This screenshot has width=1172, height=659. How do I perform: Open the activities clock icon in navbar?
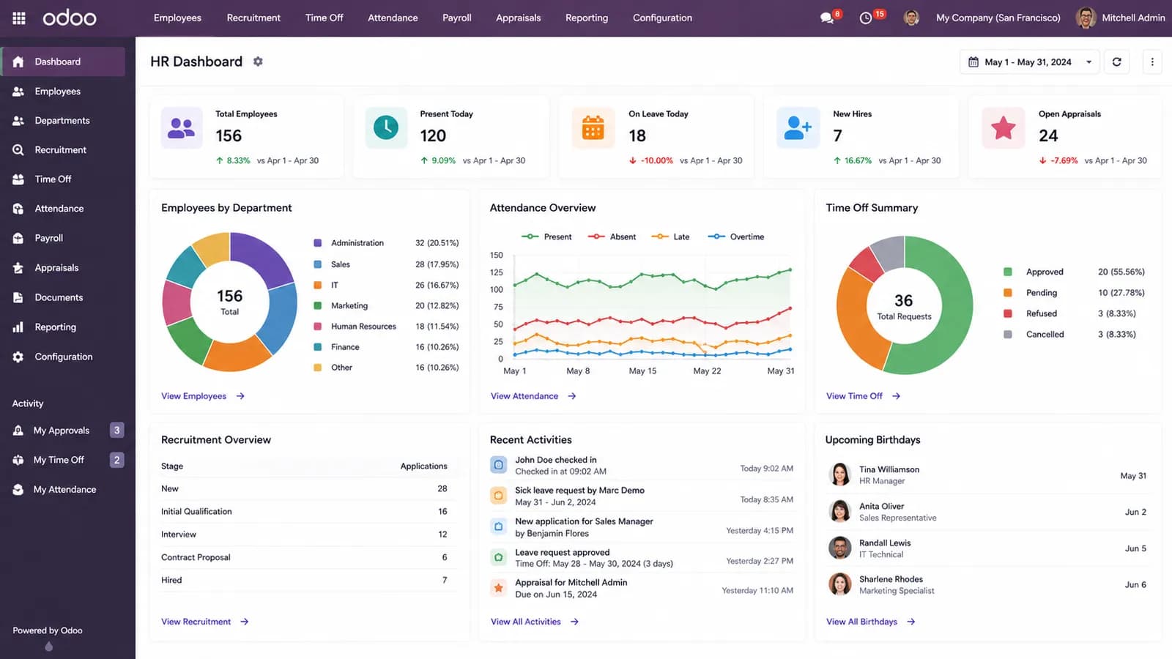pos(866,18)
